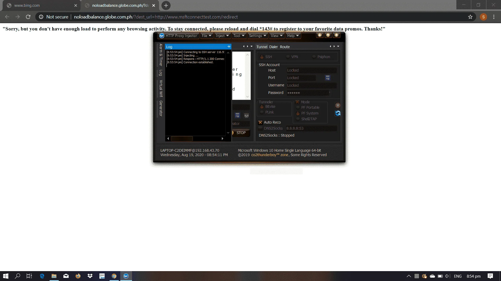This screenshot has height=281, width=501.
Task: Select PF Portable mode
Action: click(x=308, y=107)
